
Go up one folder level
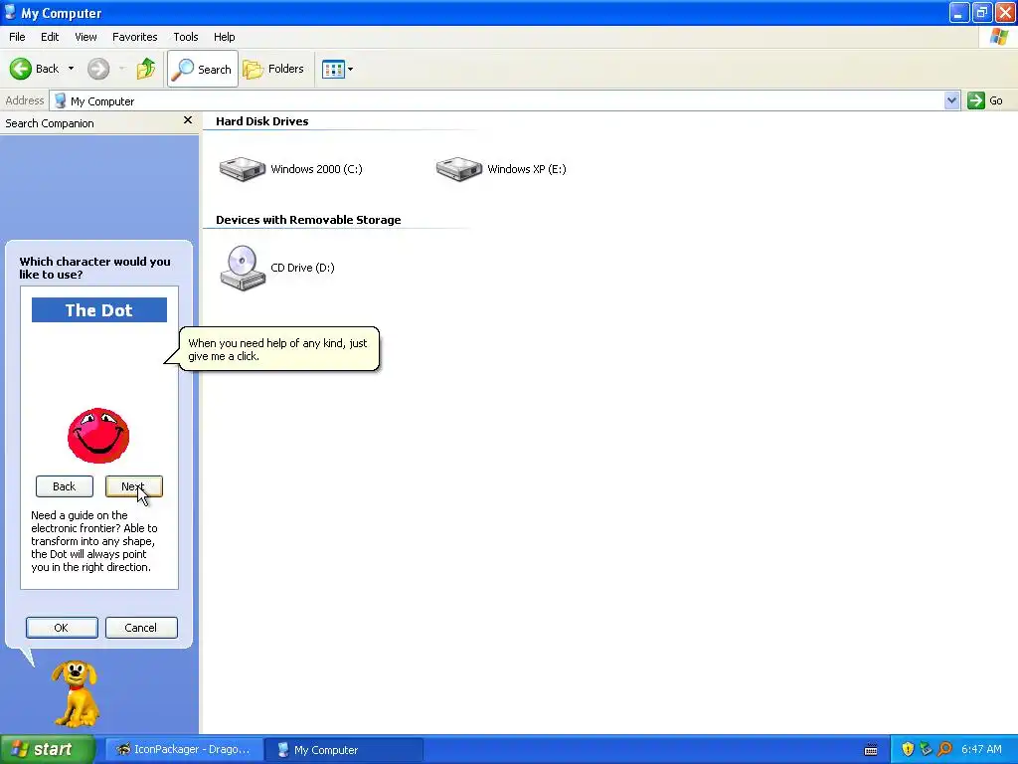(x=146, y=69)
